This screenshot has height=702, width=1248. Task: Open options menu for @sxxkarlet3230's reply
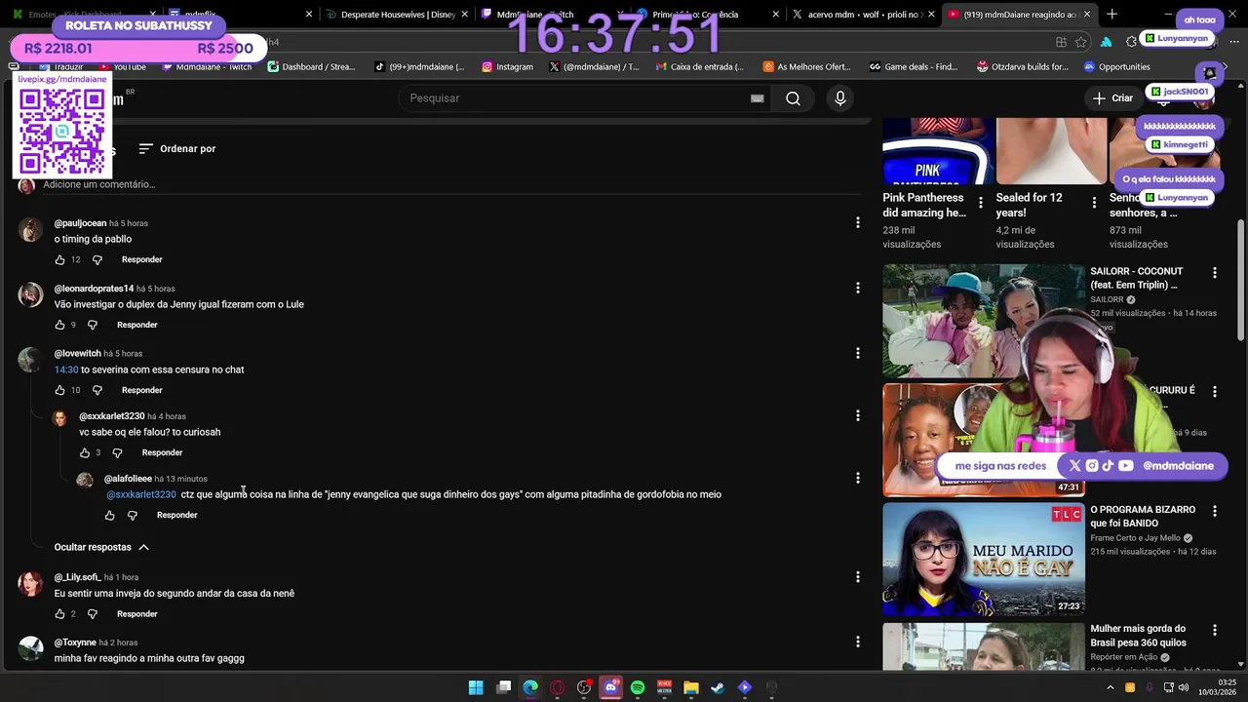(x=857, y=416)
